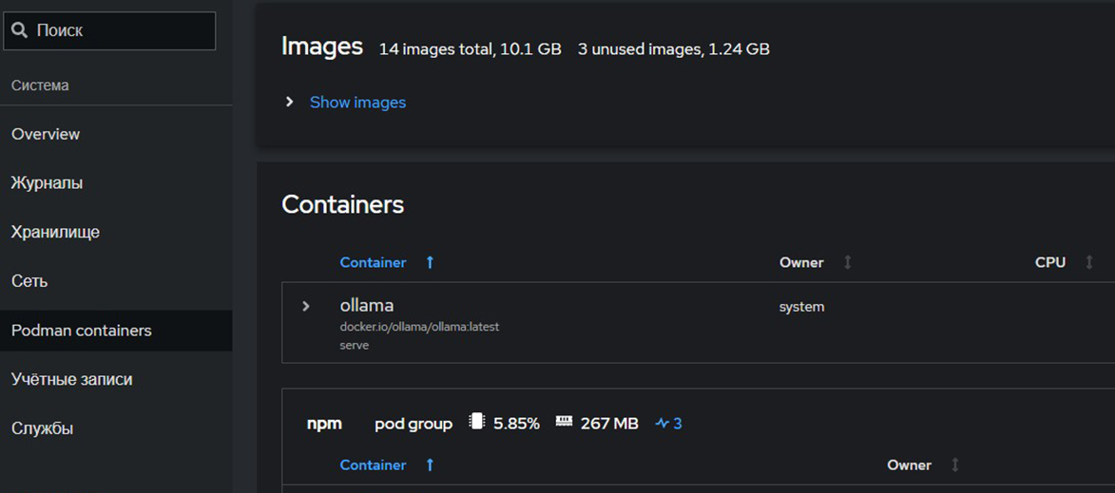Open the Overview page in the sidebar

[x=46, y=134]
